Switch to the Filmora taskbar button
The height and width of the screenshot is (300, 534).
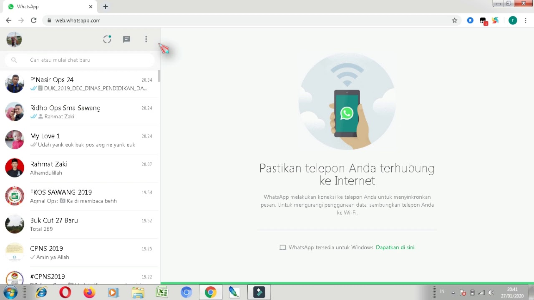pos(259,292)
